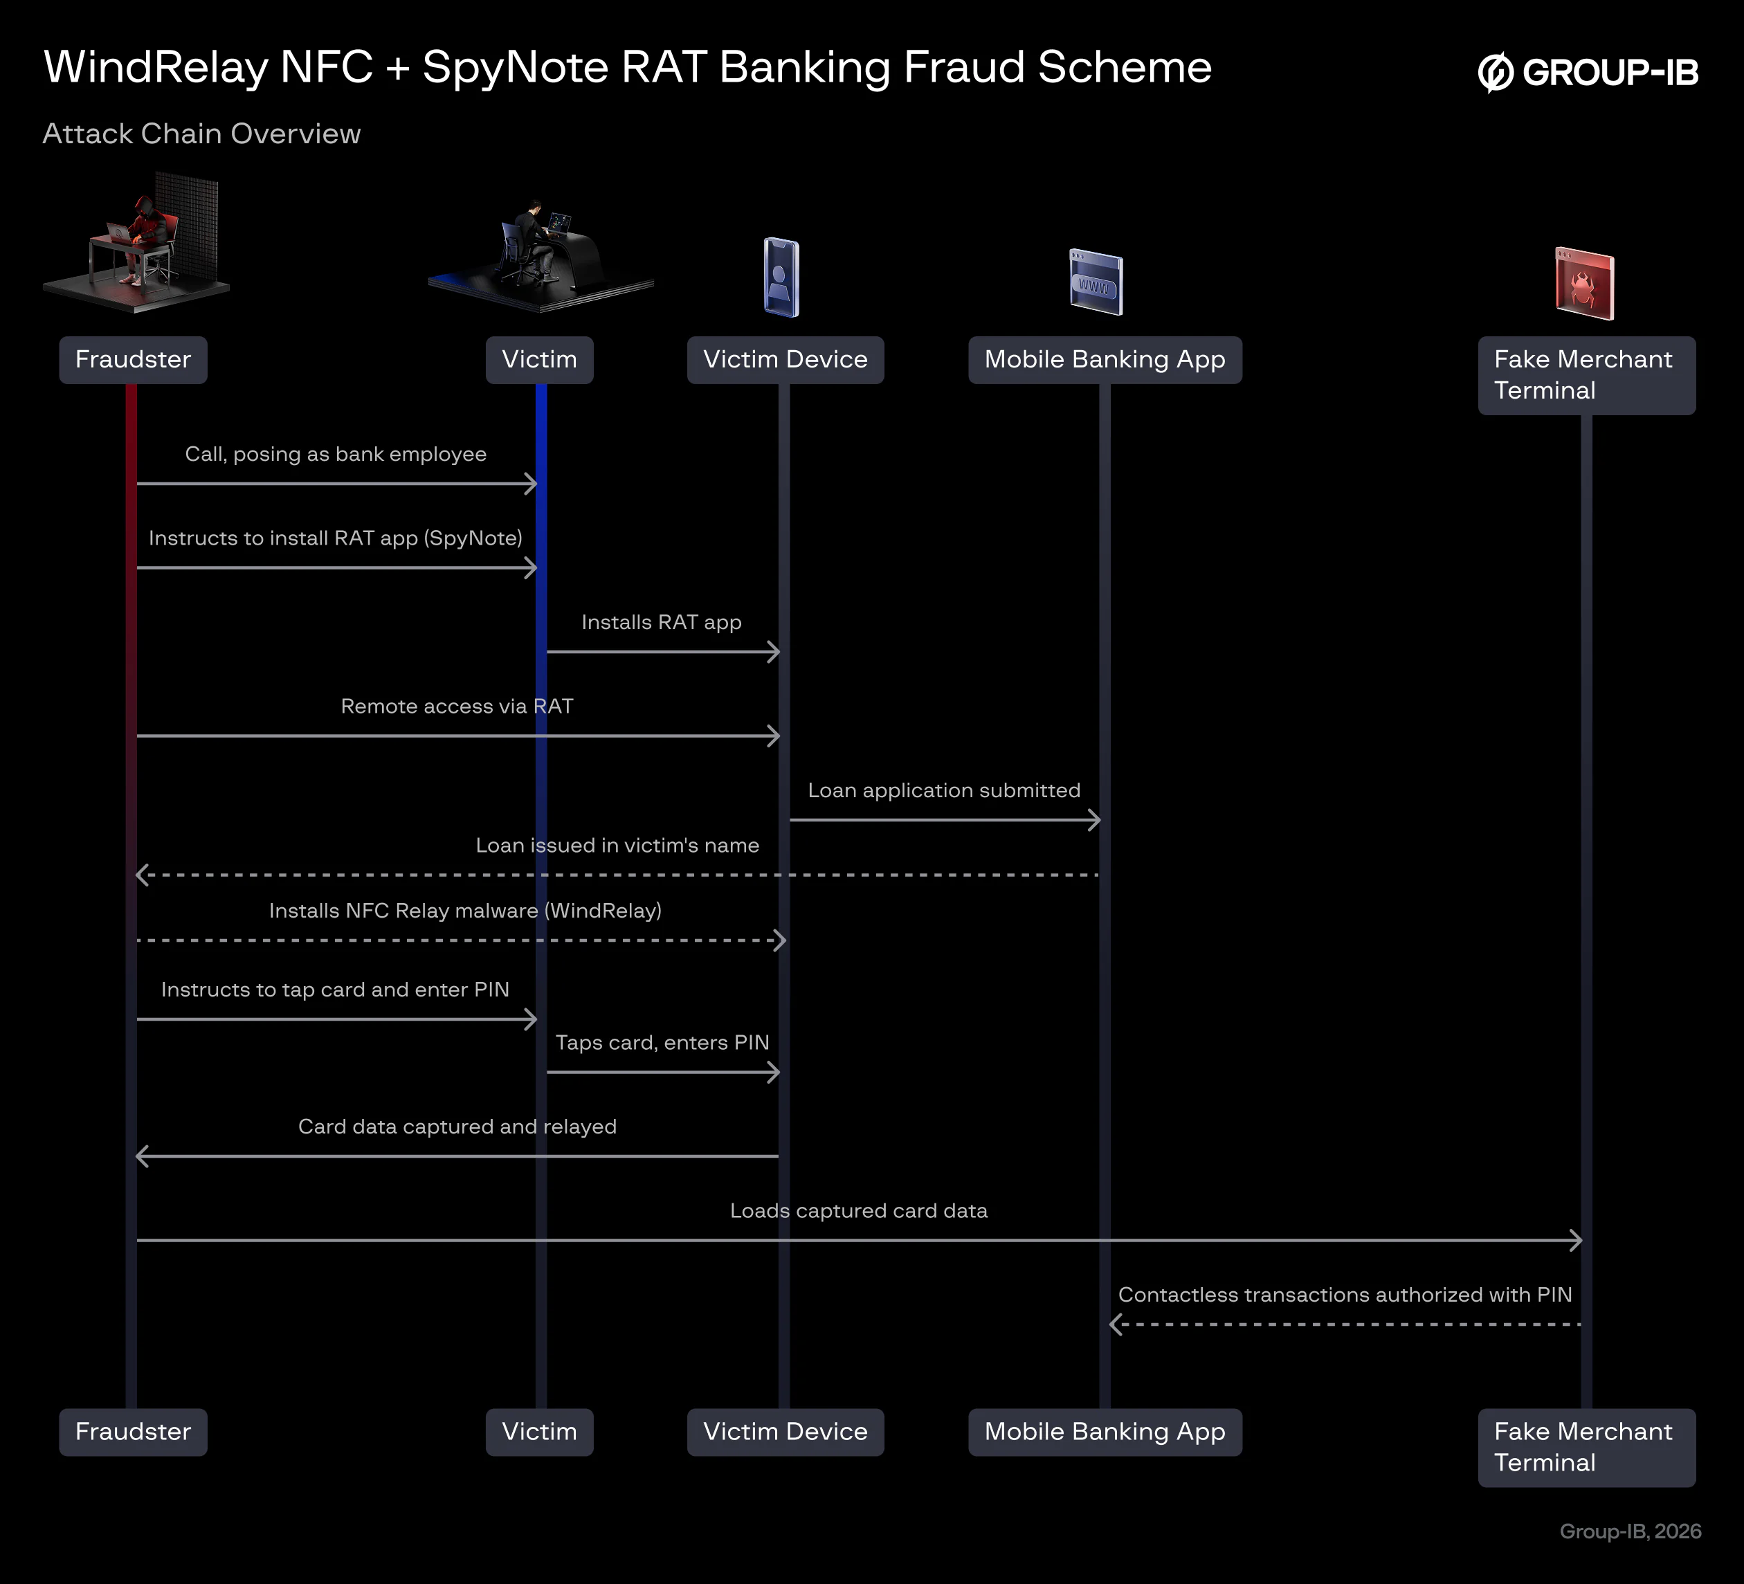Click arrowhead of dashed 'Contactless transactions' arrow
This screenshot has height=1584, width=1744.
click(1117, 1324)
